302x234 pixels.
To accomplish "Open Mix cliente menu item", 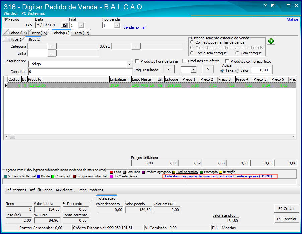I will [x=64, y=190].
